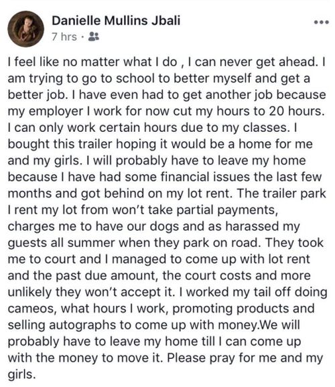The image size is (335, 387).
Task: Open the three-dot post options menu
Action: coord(322,22)
